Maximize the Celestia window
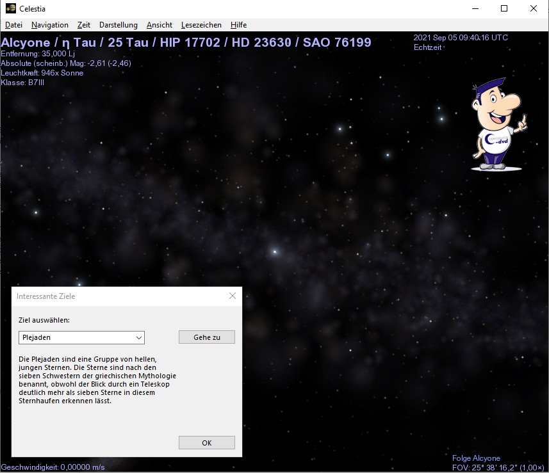The height and width of the screenshot is (473, 549). [x=504, y=9]
